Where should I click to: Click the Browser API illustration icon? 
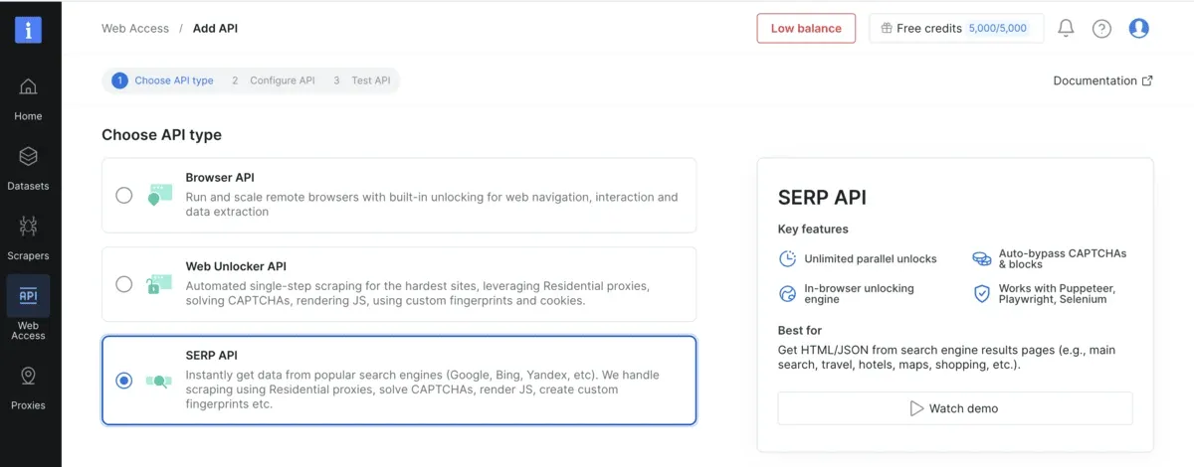click(x=158, y=195)
